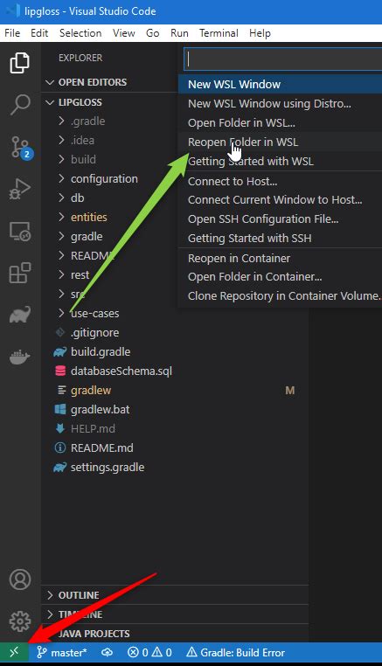This screenshot has width=382, height=666.
Task: Open the Go menu
Action: pos(153,33)
